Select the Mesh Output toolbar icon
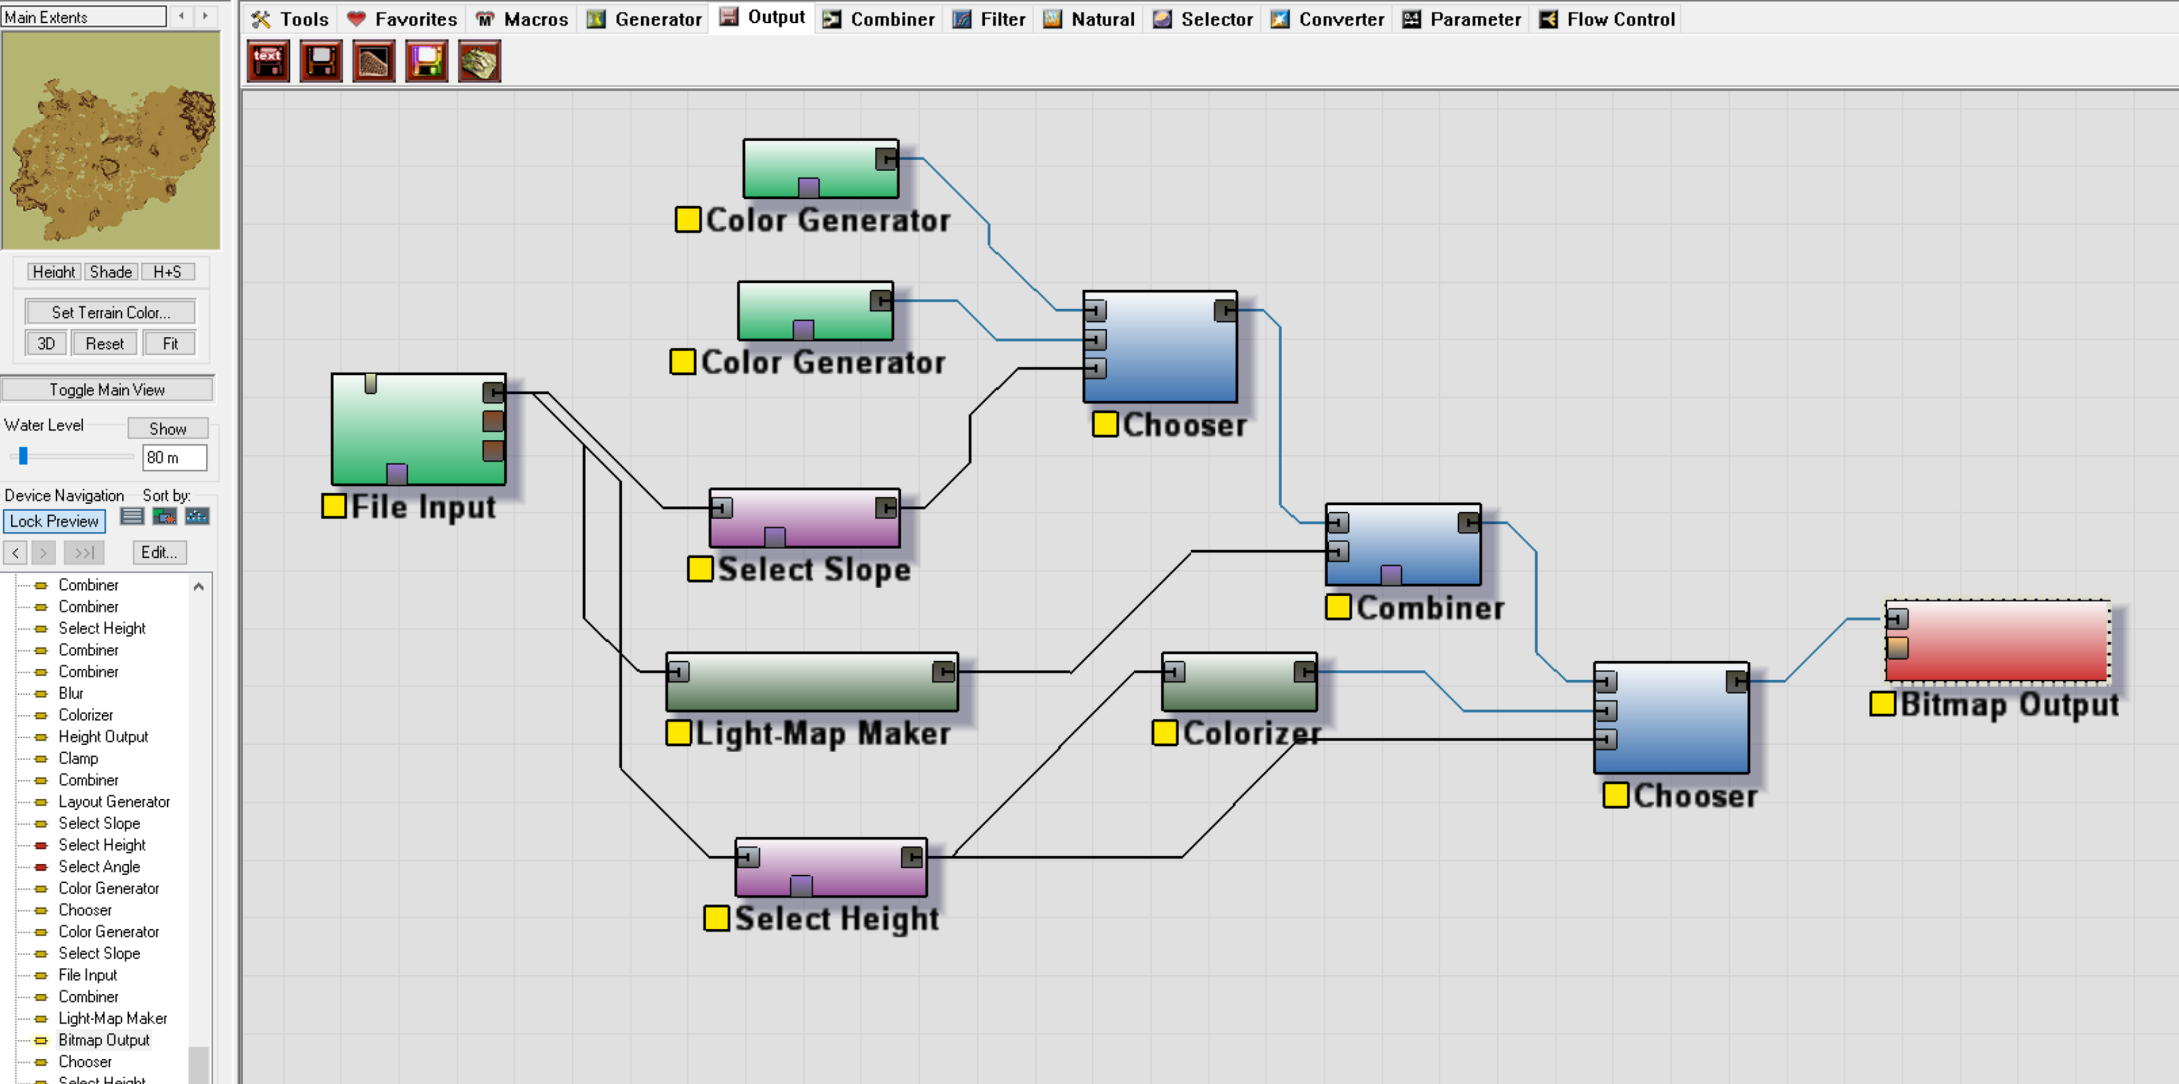This screenshot has height=1084, width=2179. [x=373, y=62]
